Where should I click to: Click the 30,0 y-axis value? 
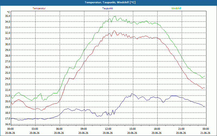click(x=8, y=44)
